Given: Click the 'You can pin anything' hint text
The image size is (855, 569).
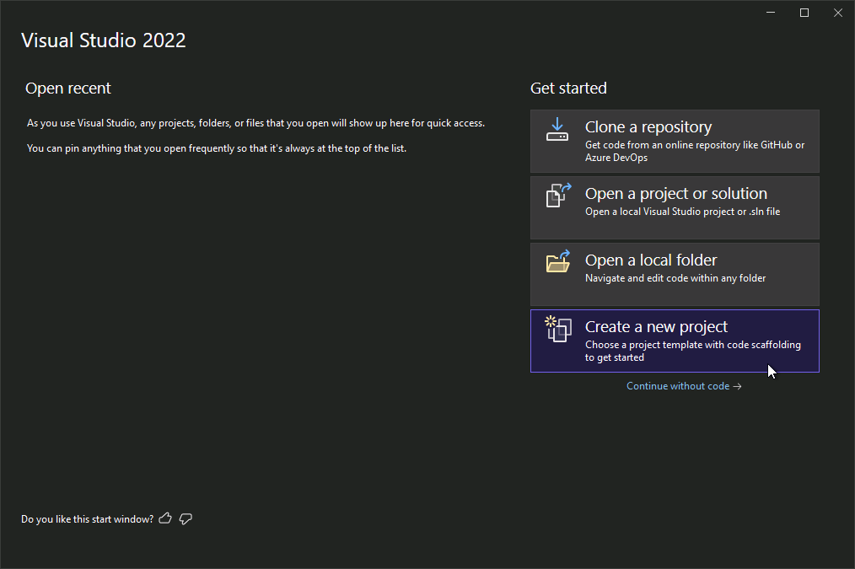Looking at the screenshot, I should 217,148.
